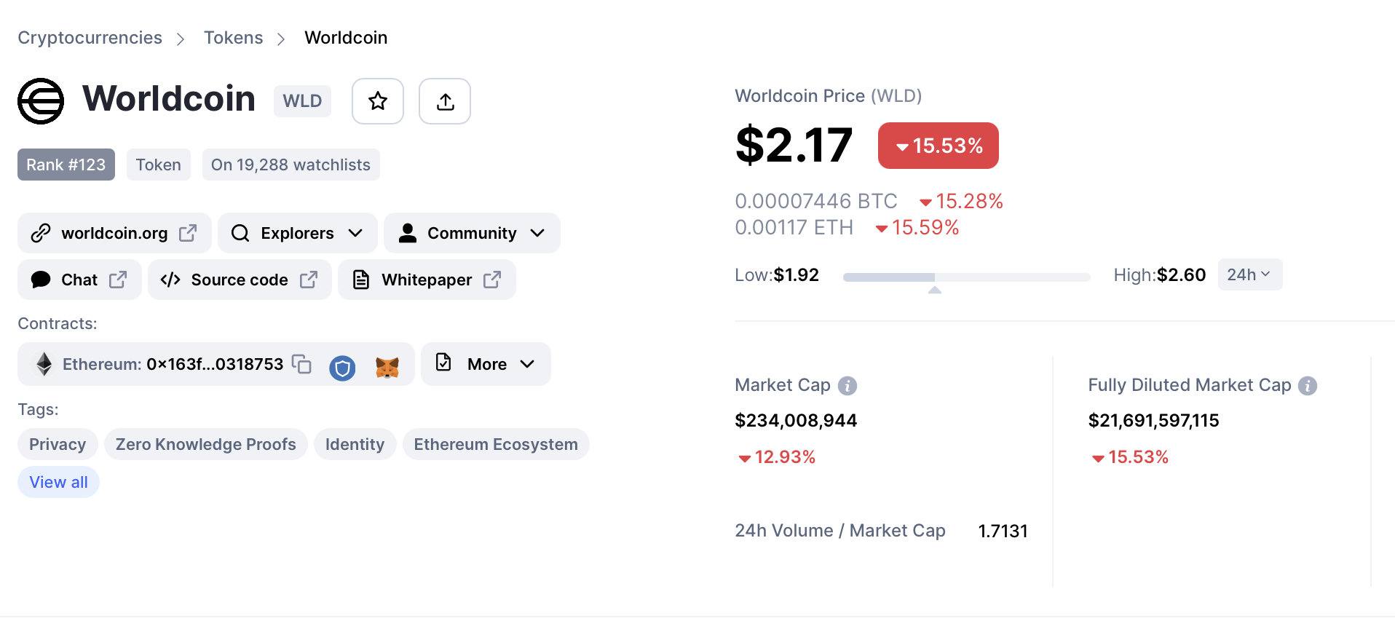Open the Explorers dropdown
The width and height of the screenshot is (1395, 629).
[x=297, y=233]
